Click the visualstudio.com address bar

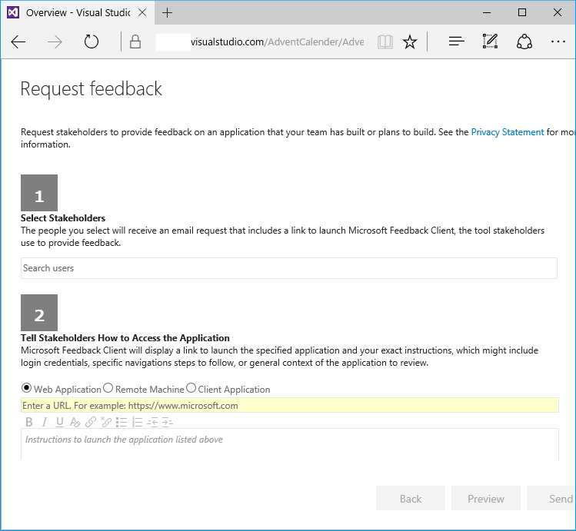click(x=260, y=41)
